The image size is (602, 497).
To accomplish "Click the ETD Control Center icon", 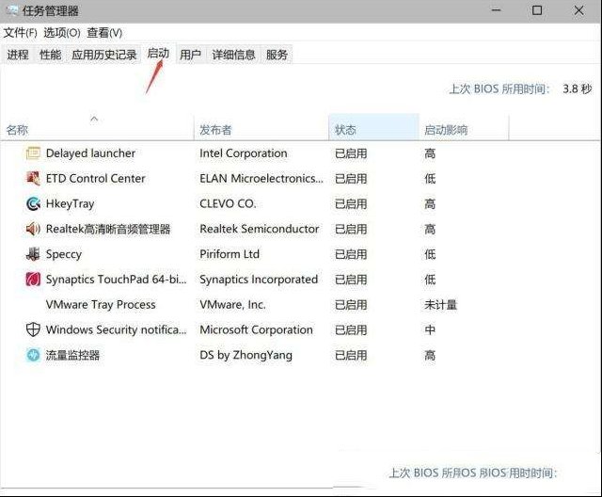I will pos(33,179).
